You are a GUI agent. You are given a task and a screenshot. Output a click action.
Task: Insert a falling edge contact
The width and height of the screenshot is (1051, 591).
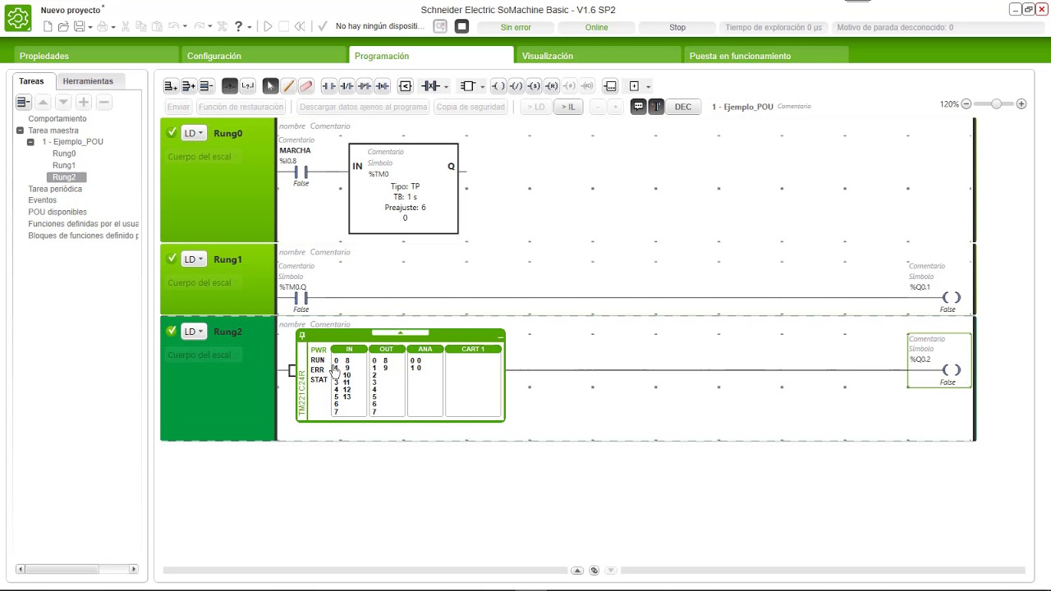383,86
